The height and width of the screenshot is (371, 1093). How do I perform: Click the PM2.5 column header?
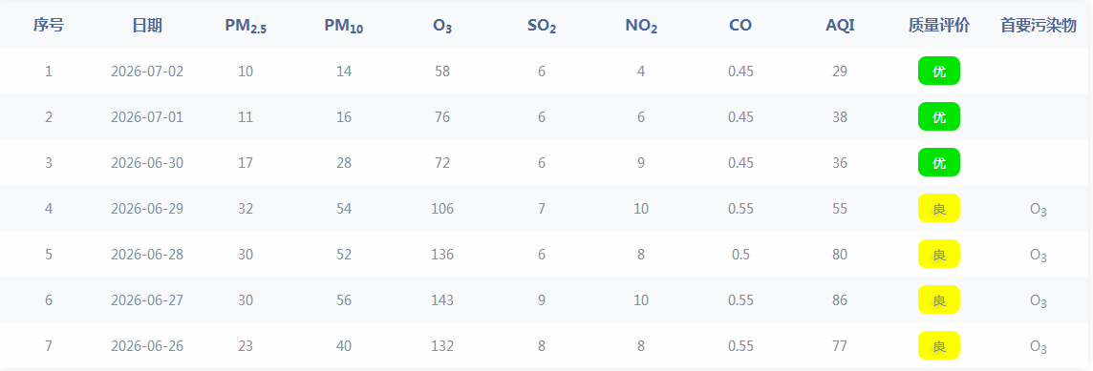(x=246, y=27)
